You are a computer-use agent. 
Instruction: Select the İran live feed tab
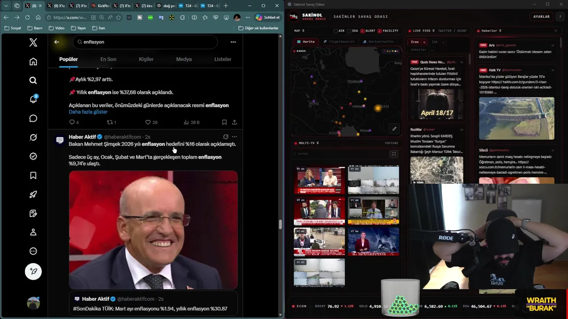[415, 42]
